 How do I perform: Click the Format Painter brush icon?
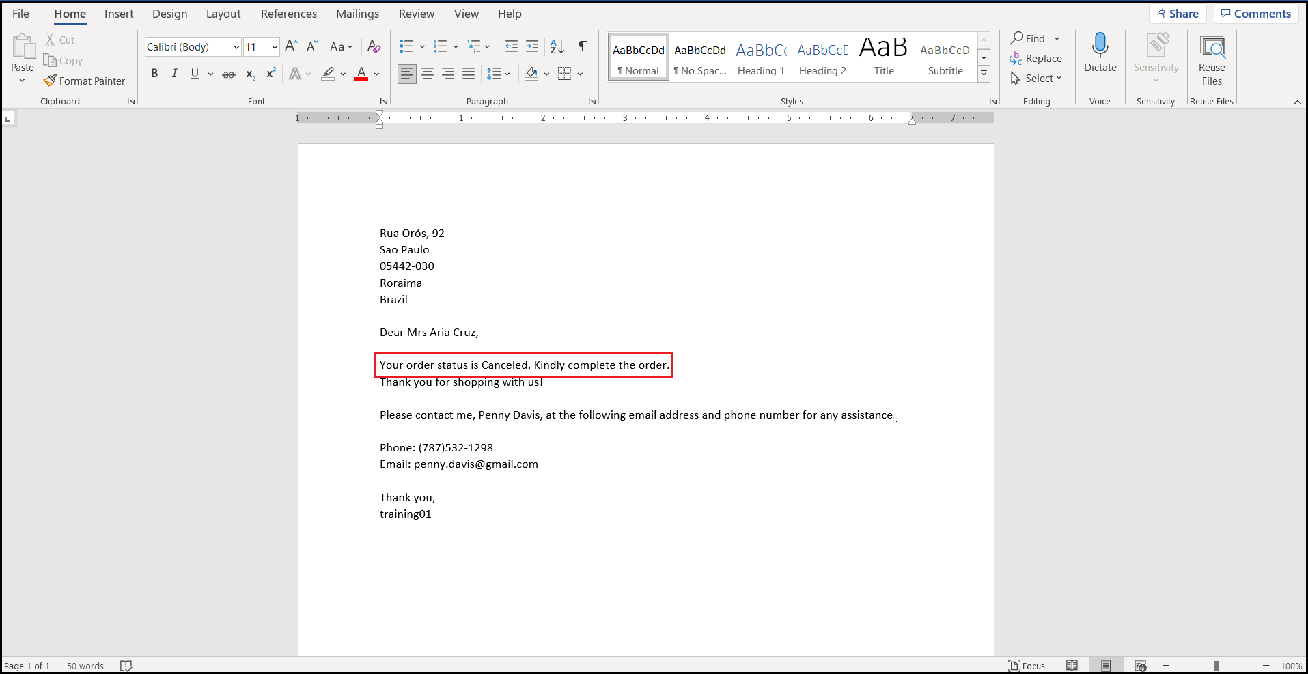(x=50, y=81)
